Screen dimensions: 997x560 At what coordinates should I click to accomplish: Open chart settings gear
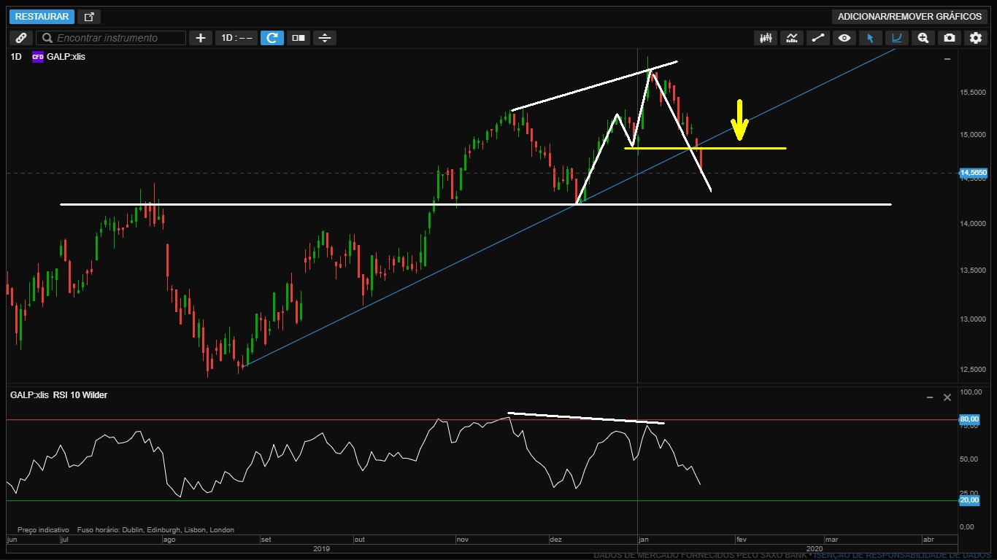point(975,38)
